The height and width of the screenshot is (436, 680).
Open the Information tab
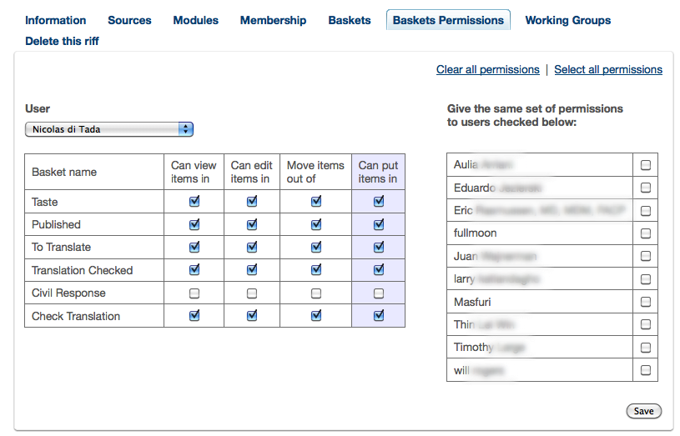(55, 20)
